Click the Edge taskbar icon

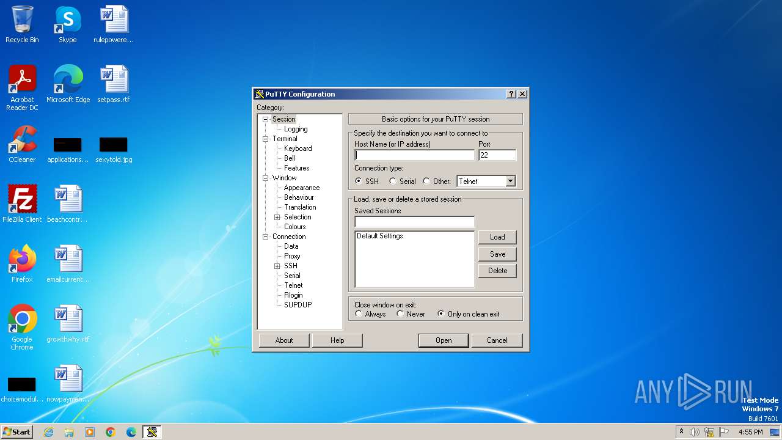click(131, 432)
